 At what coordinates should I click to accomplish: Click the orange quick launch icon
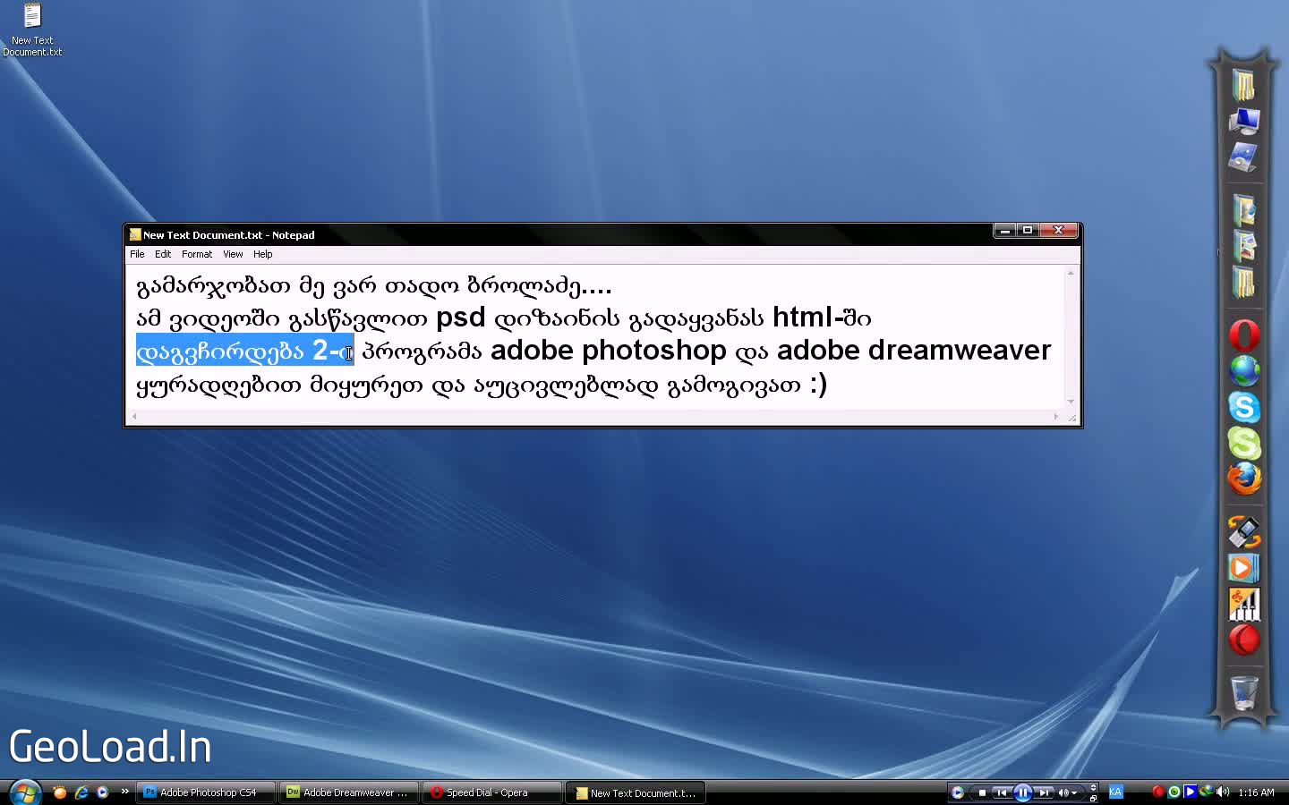(60, 792)
